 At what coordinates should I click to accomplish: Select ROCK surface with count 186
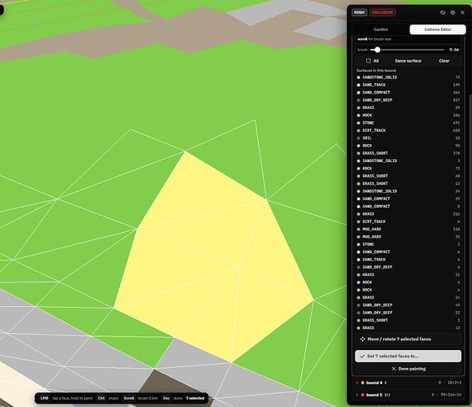coord(408,116)
